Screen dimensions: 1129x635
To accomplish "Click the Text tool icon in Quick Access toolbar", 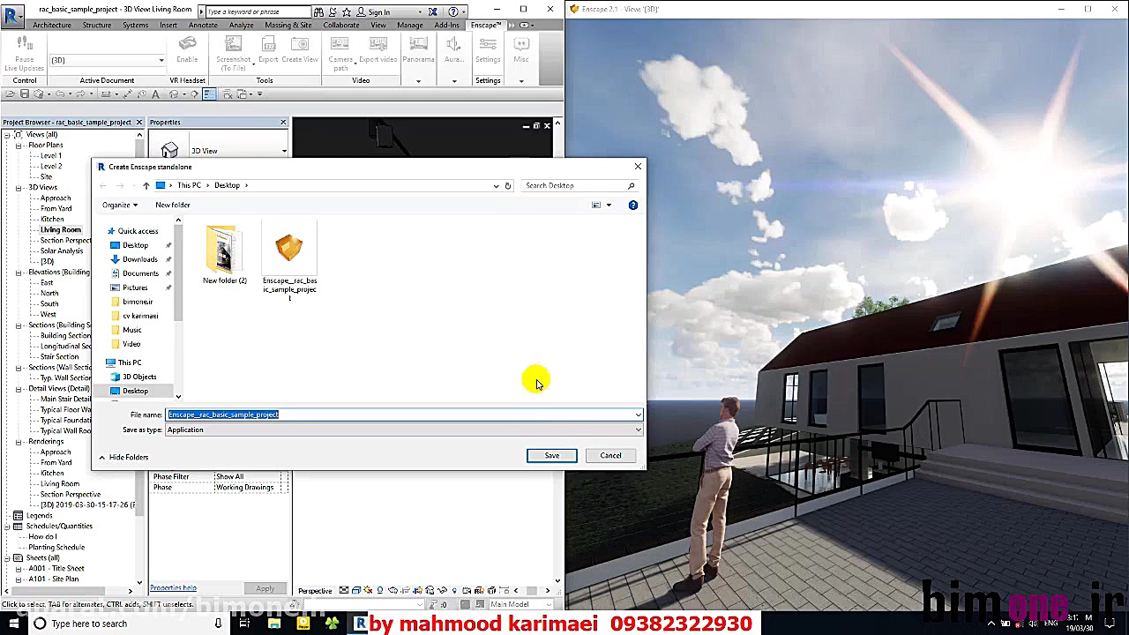I will pos(156,94).
